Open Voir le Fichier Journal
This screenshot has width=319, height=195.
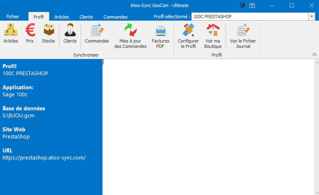click(x=243, y=36)
